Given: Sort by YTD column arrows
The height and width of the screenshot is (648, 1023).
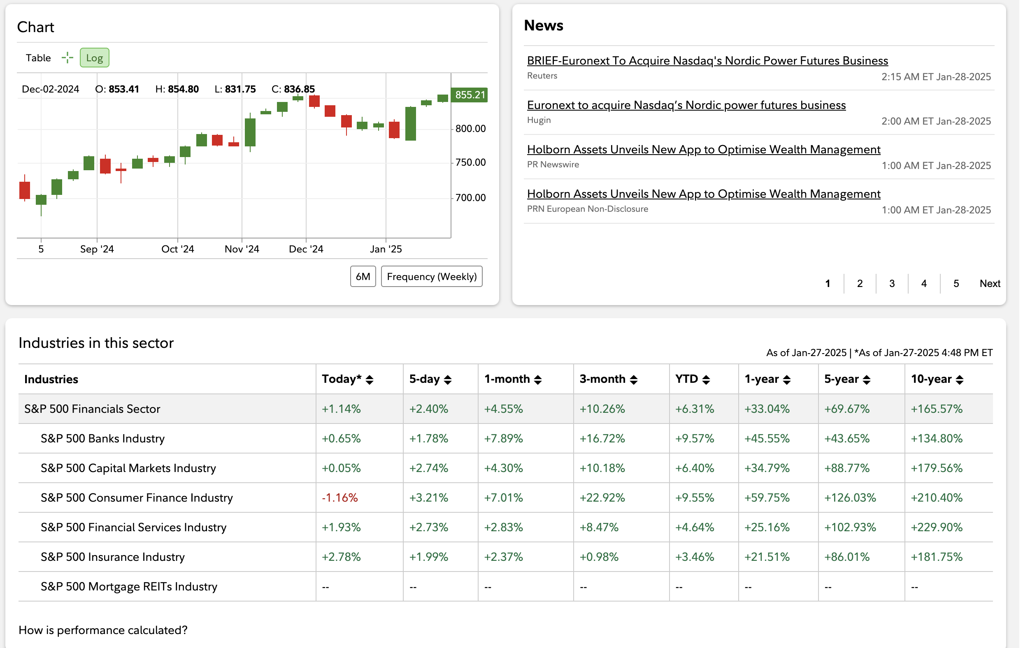Looking at the screenshot, I should pyautogui.click(x=707, y=380).
